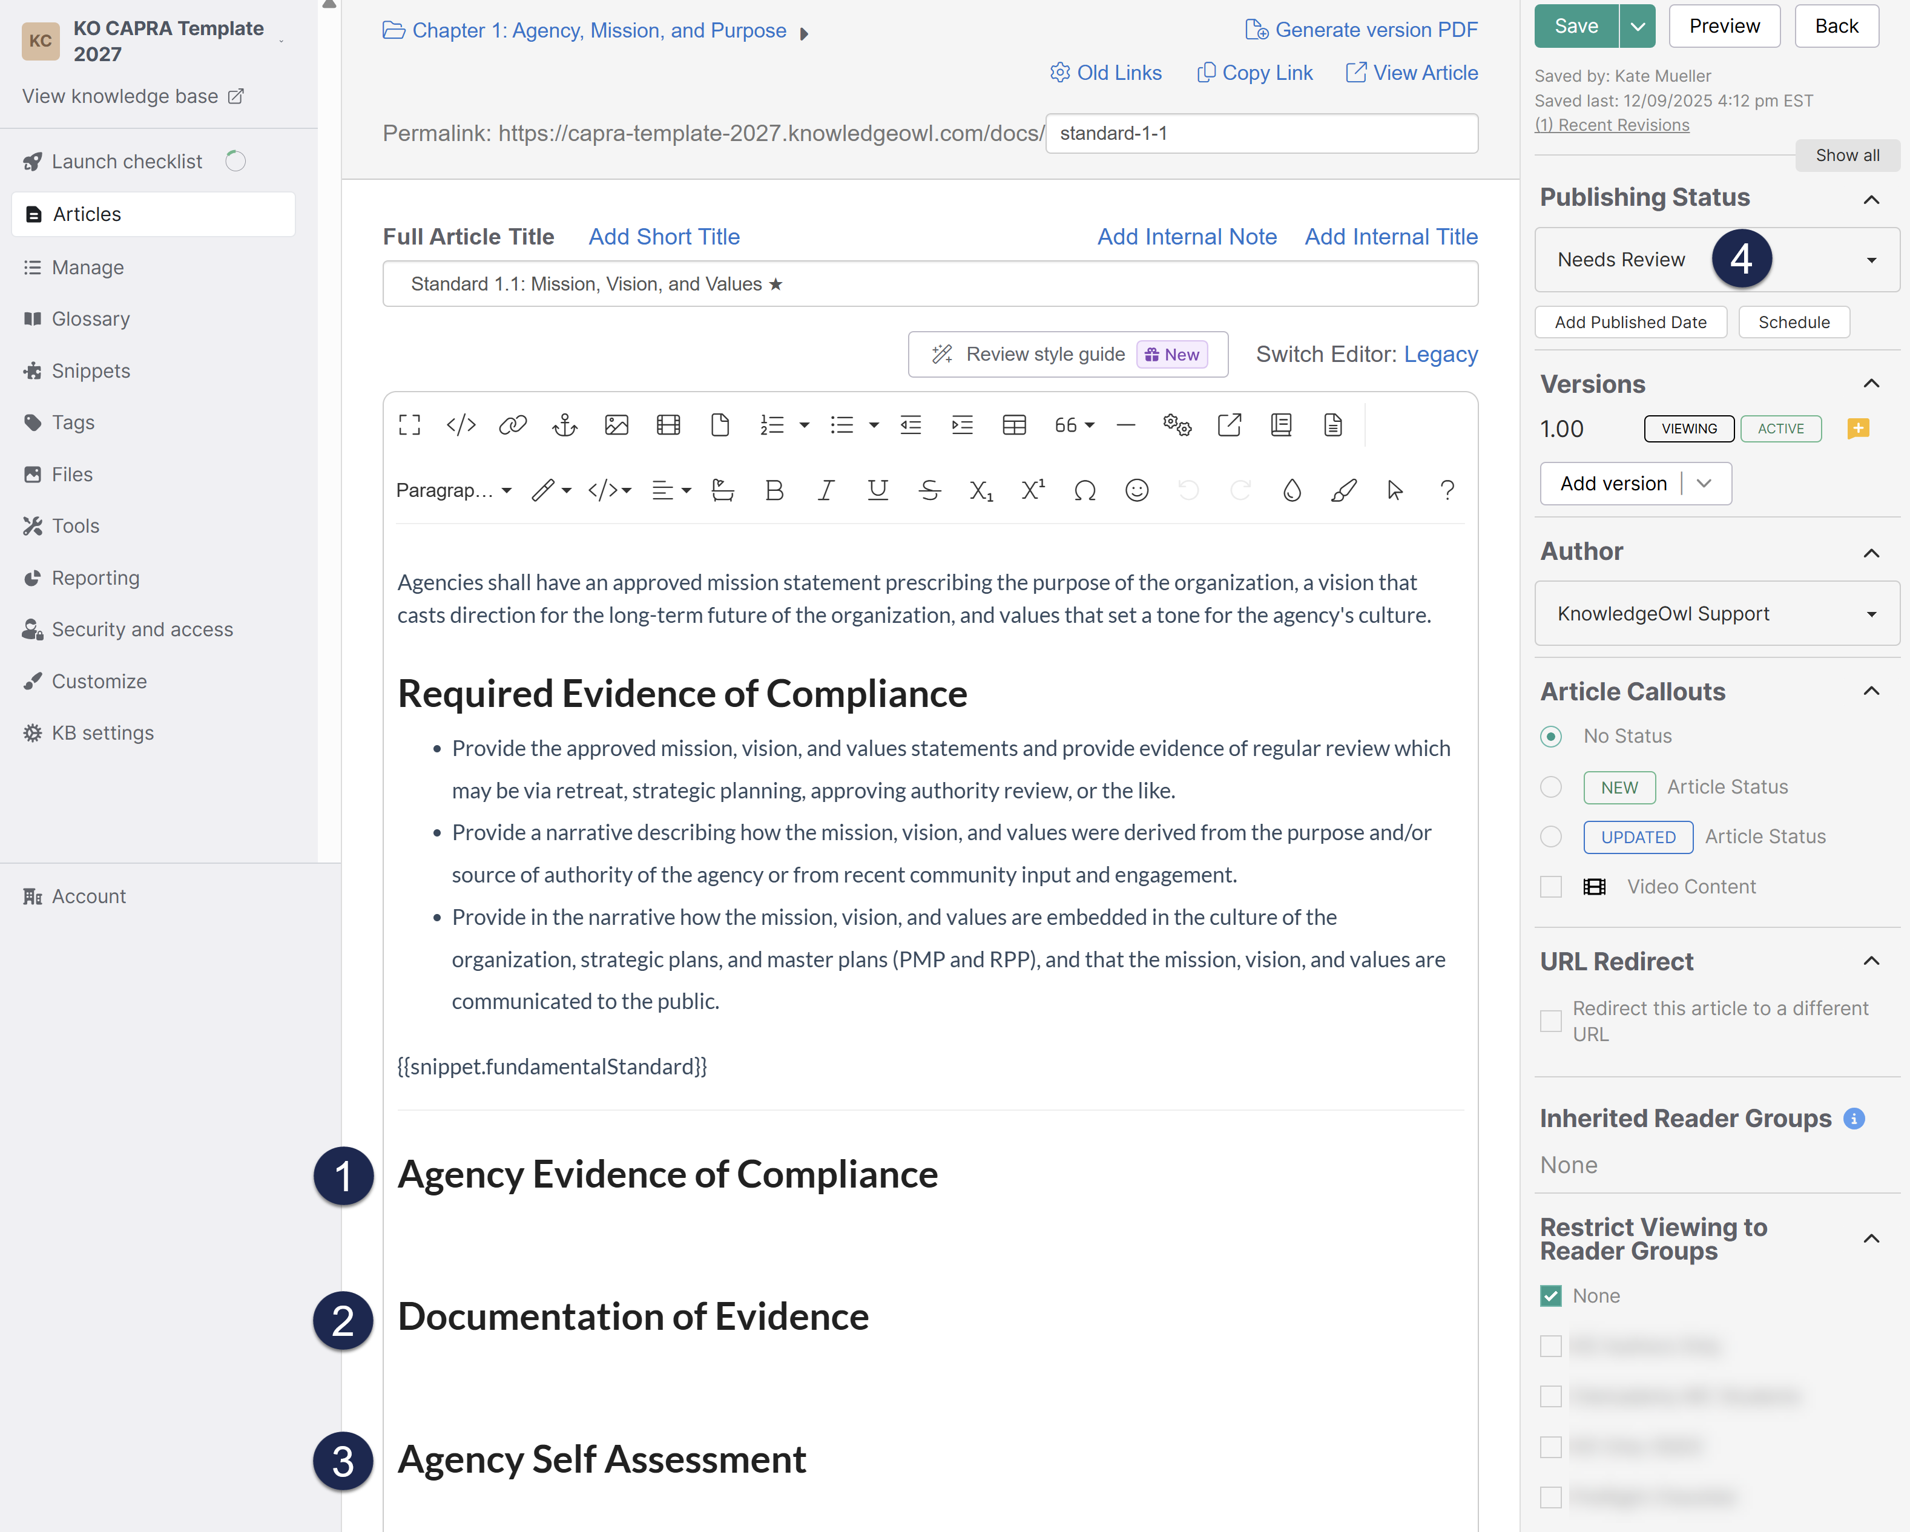The image size is (1910, 1532).
Task: Toggle bold formatting in the editor
Action: click(774, 490)
